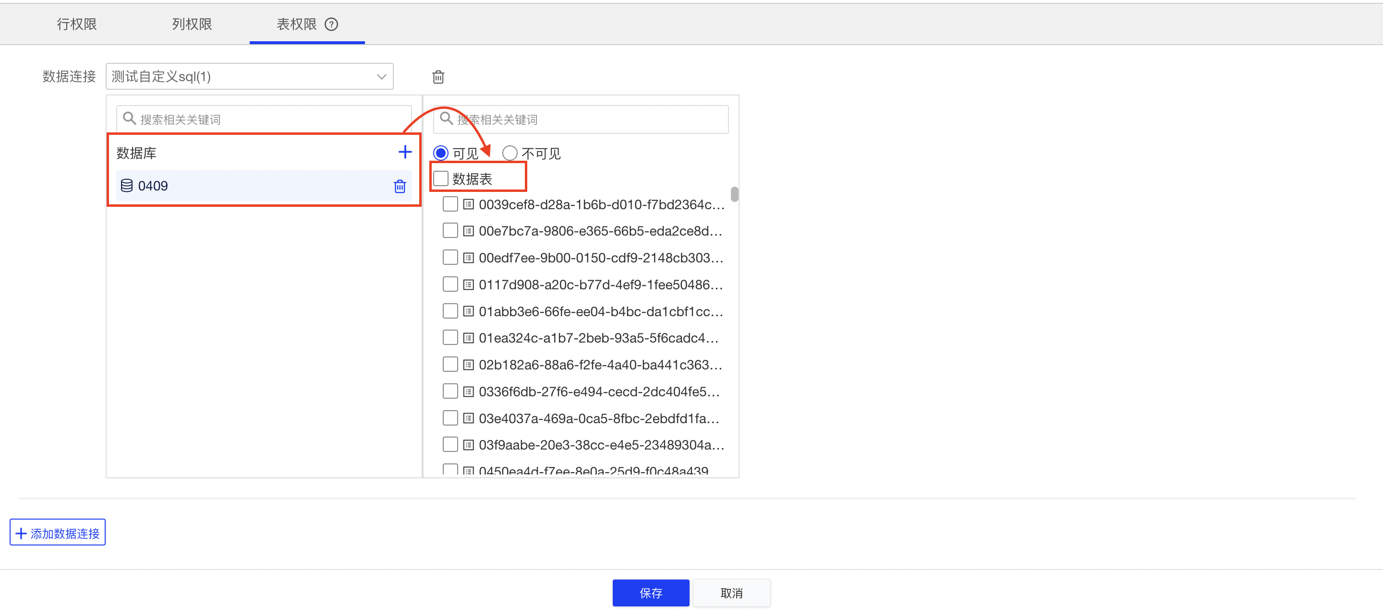1383x616 pixels.
Task: Click the table list scrollbar thumb
Action: pyautogui.click(x=734, y=194)
